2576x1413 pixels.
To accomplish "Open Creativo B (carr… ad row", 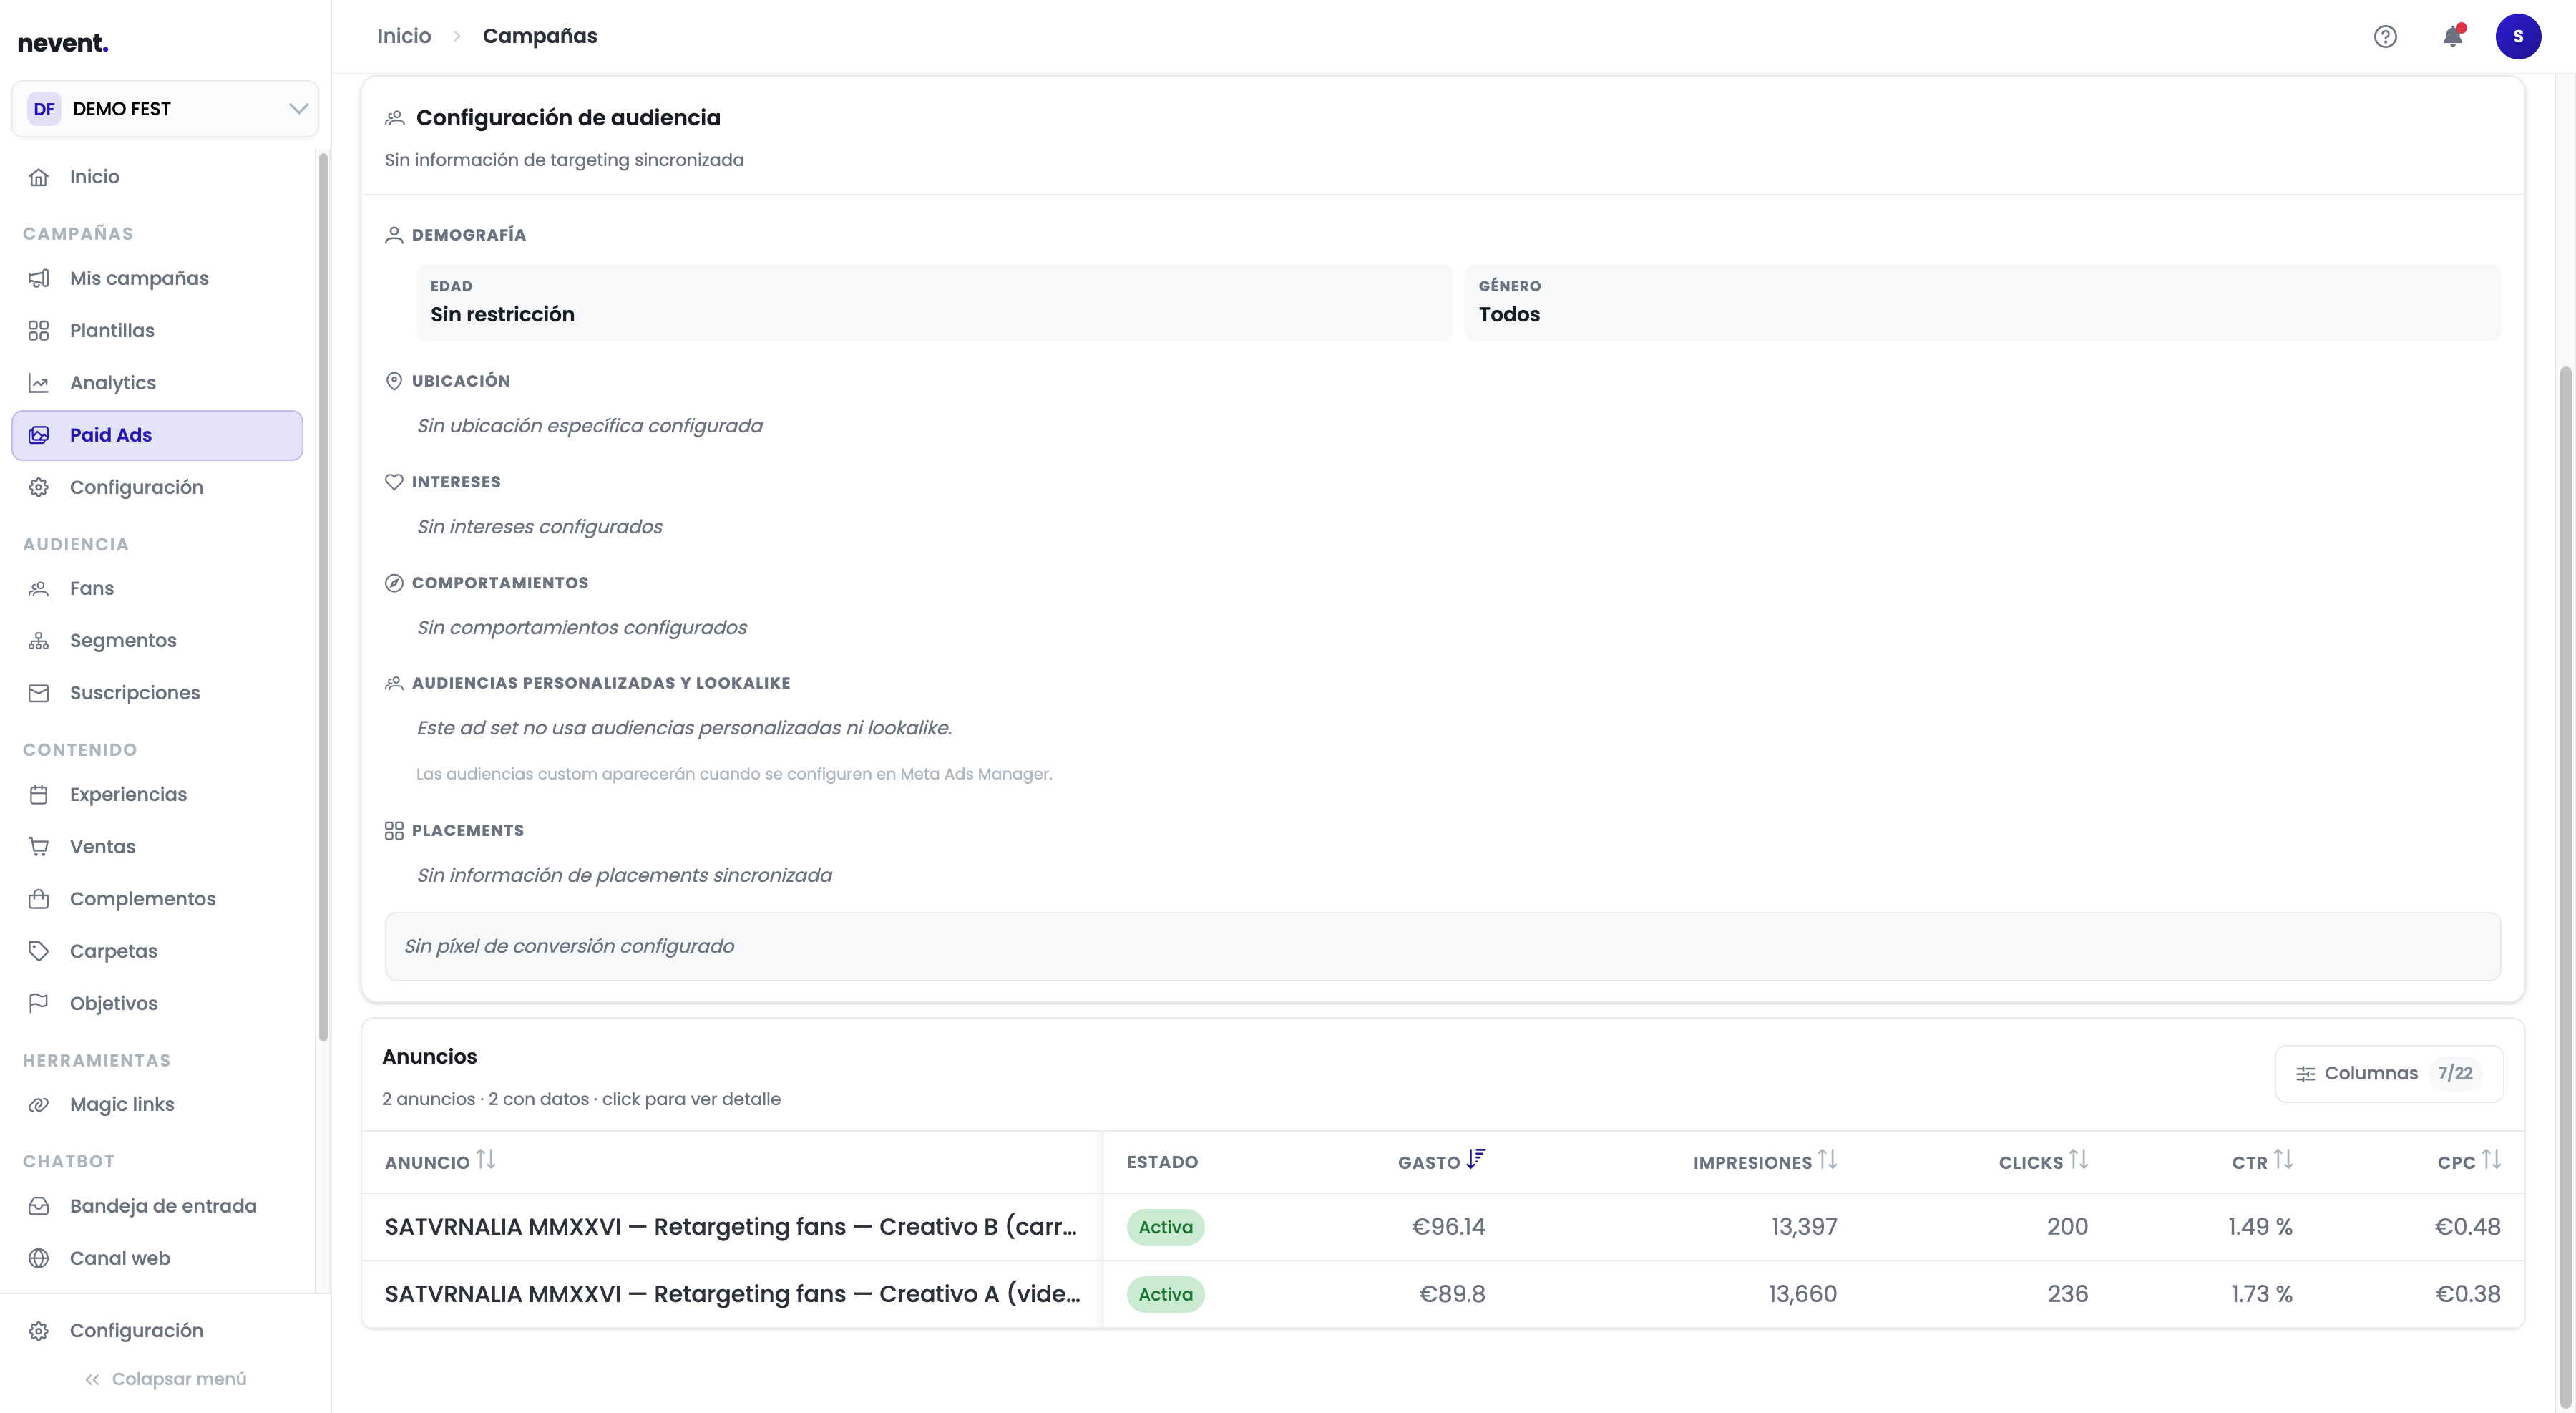I will coord(1442,1227).
